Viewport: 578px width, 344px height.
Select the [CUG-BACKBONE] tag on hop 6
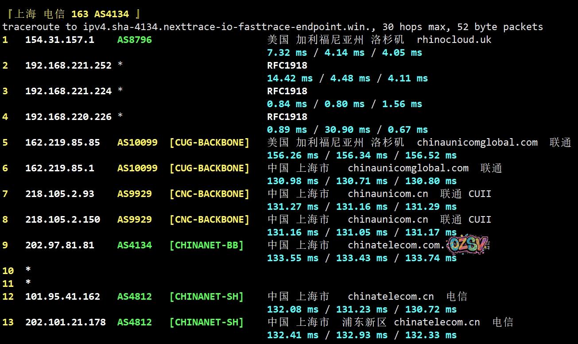pos(209,168)
